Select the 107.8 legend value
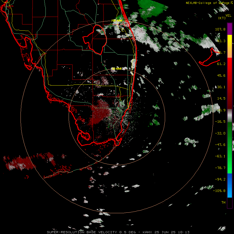The height and width of the screenshot is (234, 234). coord(220,29)
